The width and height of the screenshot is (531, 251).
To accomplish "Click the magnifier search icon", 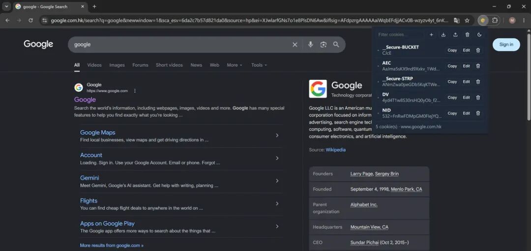I will pyautogui.click(x=336, y=45).
